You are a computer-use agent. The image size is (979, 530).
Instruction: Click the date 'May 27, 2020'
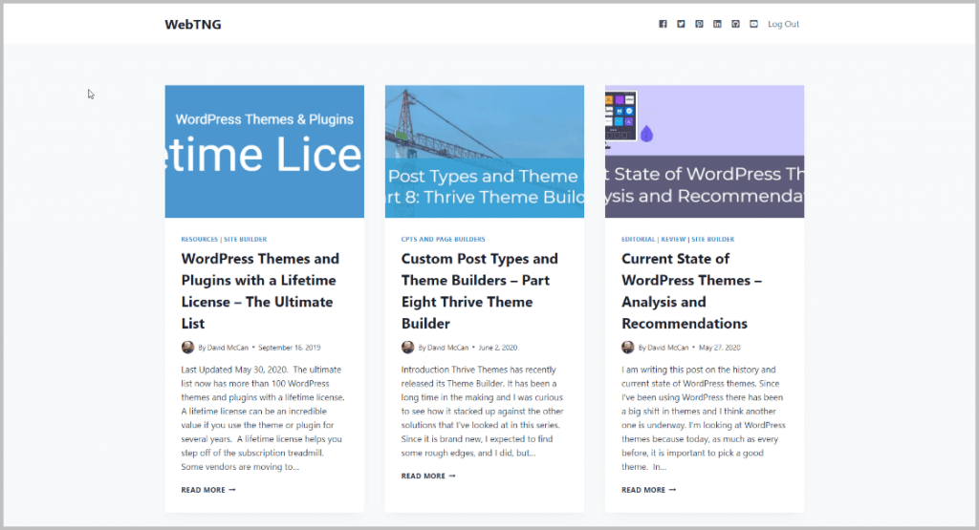coord(719,348)
